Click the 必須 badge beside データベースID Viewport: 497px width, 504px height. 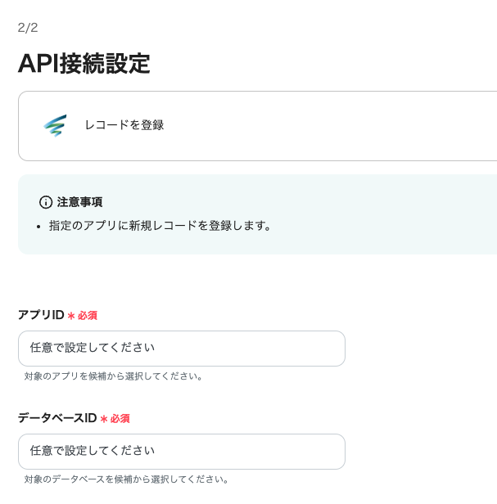coord(120,419)
